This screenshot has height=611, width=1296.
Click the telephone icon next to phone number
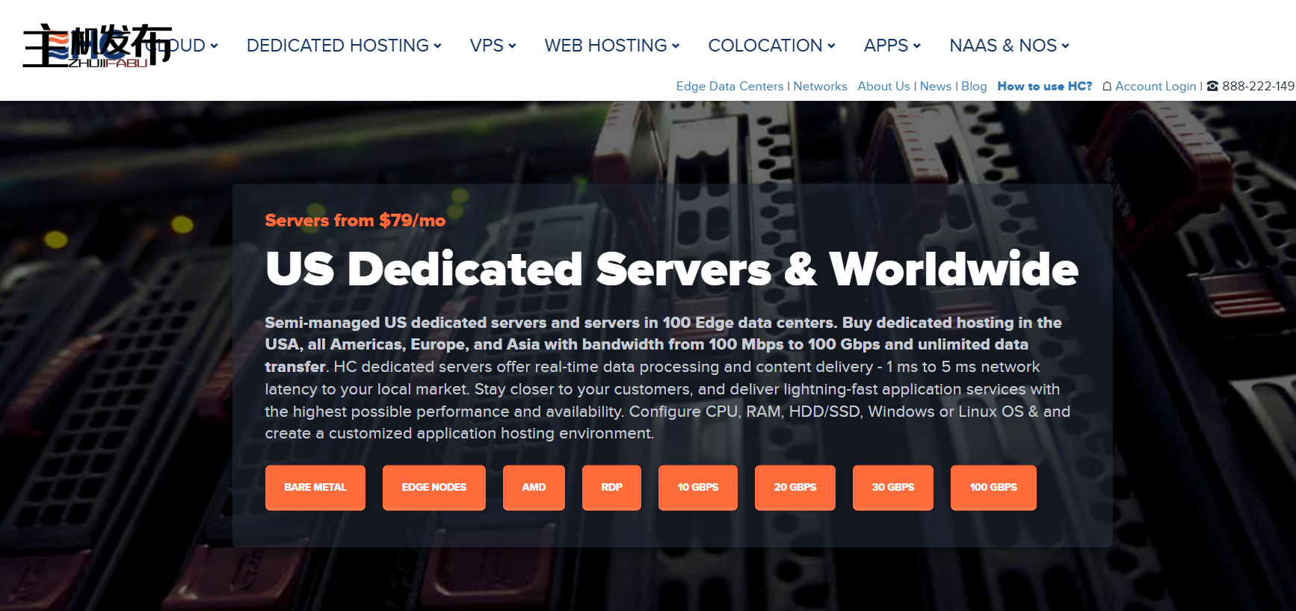(1212, 87)
